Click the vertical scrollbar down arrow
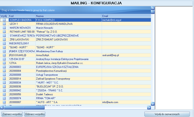Screen dimensions: 194x117 (x=153, y=104)
